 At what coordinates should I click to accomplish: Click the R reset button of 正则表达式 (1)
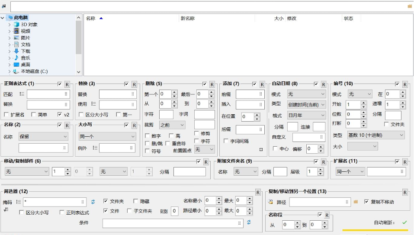[67, 84]
